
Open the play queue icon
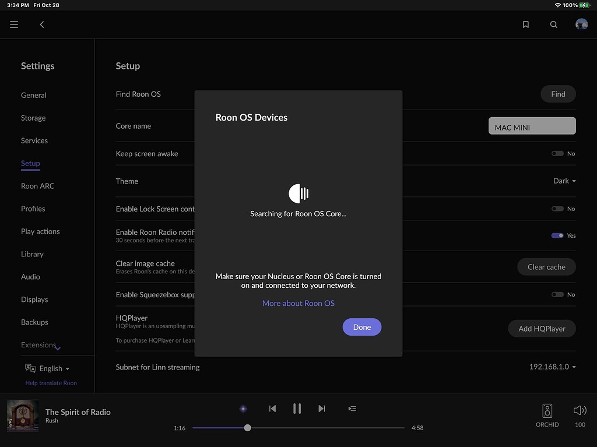click(x=352, y=409)
